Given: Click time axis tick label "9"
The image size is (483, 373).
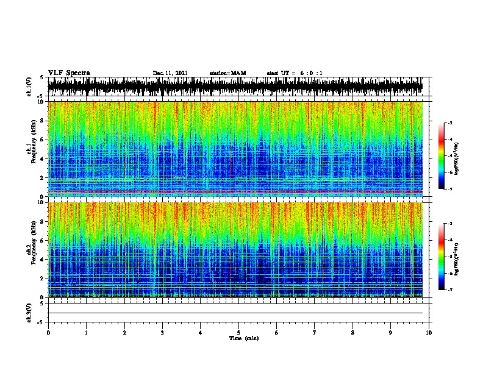Looking at the screenshot, I should (x=390, y=332).
